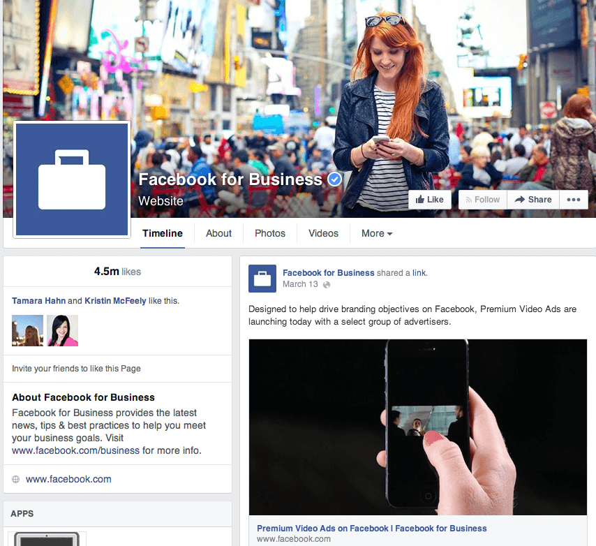This screenshot has width=596, height=546.
Task: Click the 'link' word in shared post header
Action: coord(419,272)
